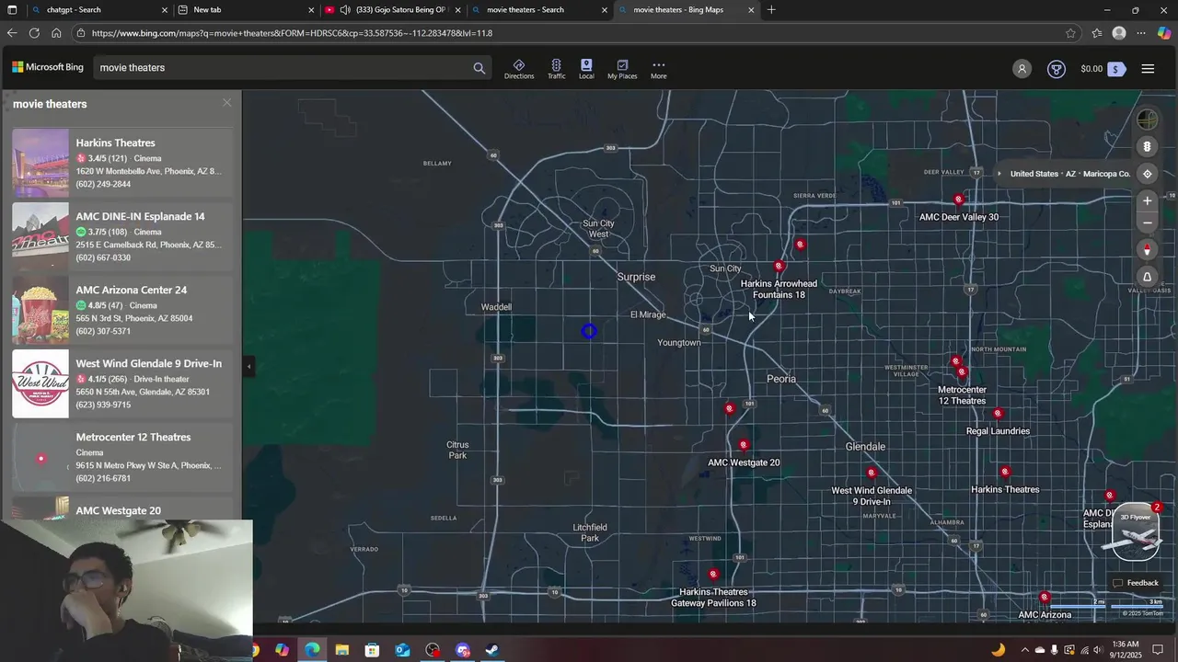1178x662 pixels.
Task: Open My Places
Action: 622,69
